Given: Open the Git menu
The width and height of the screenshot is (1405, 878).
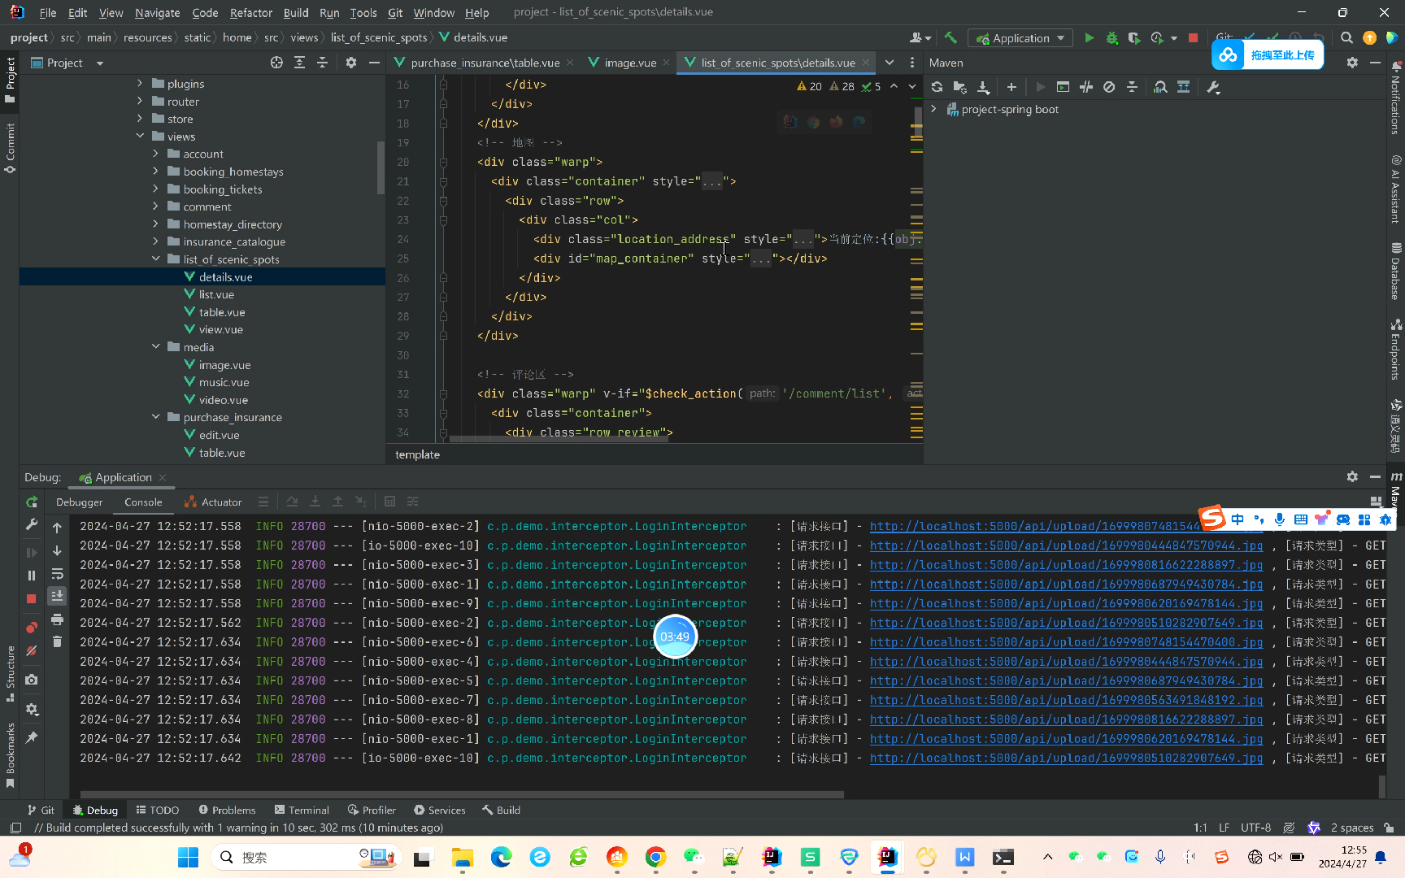Looking at the screenshot, I should pyautogui.click(x=395, y=12).
